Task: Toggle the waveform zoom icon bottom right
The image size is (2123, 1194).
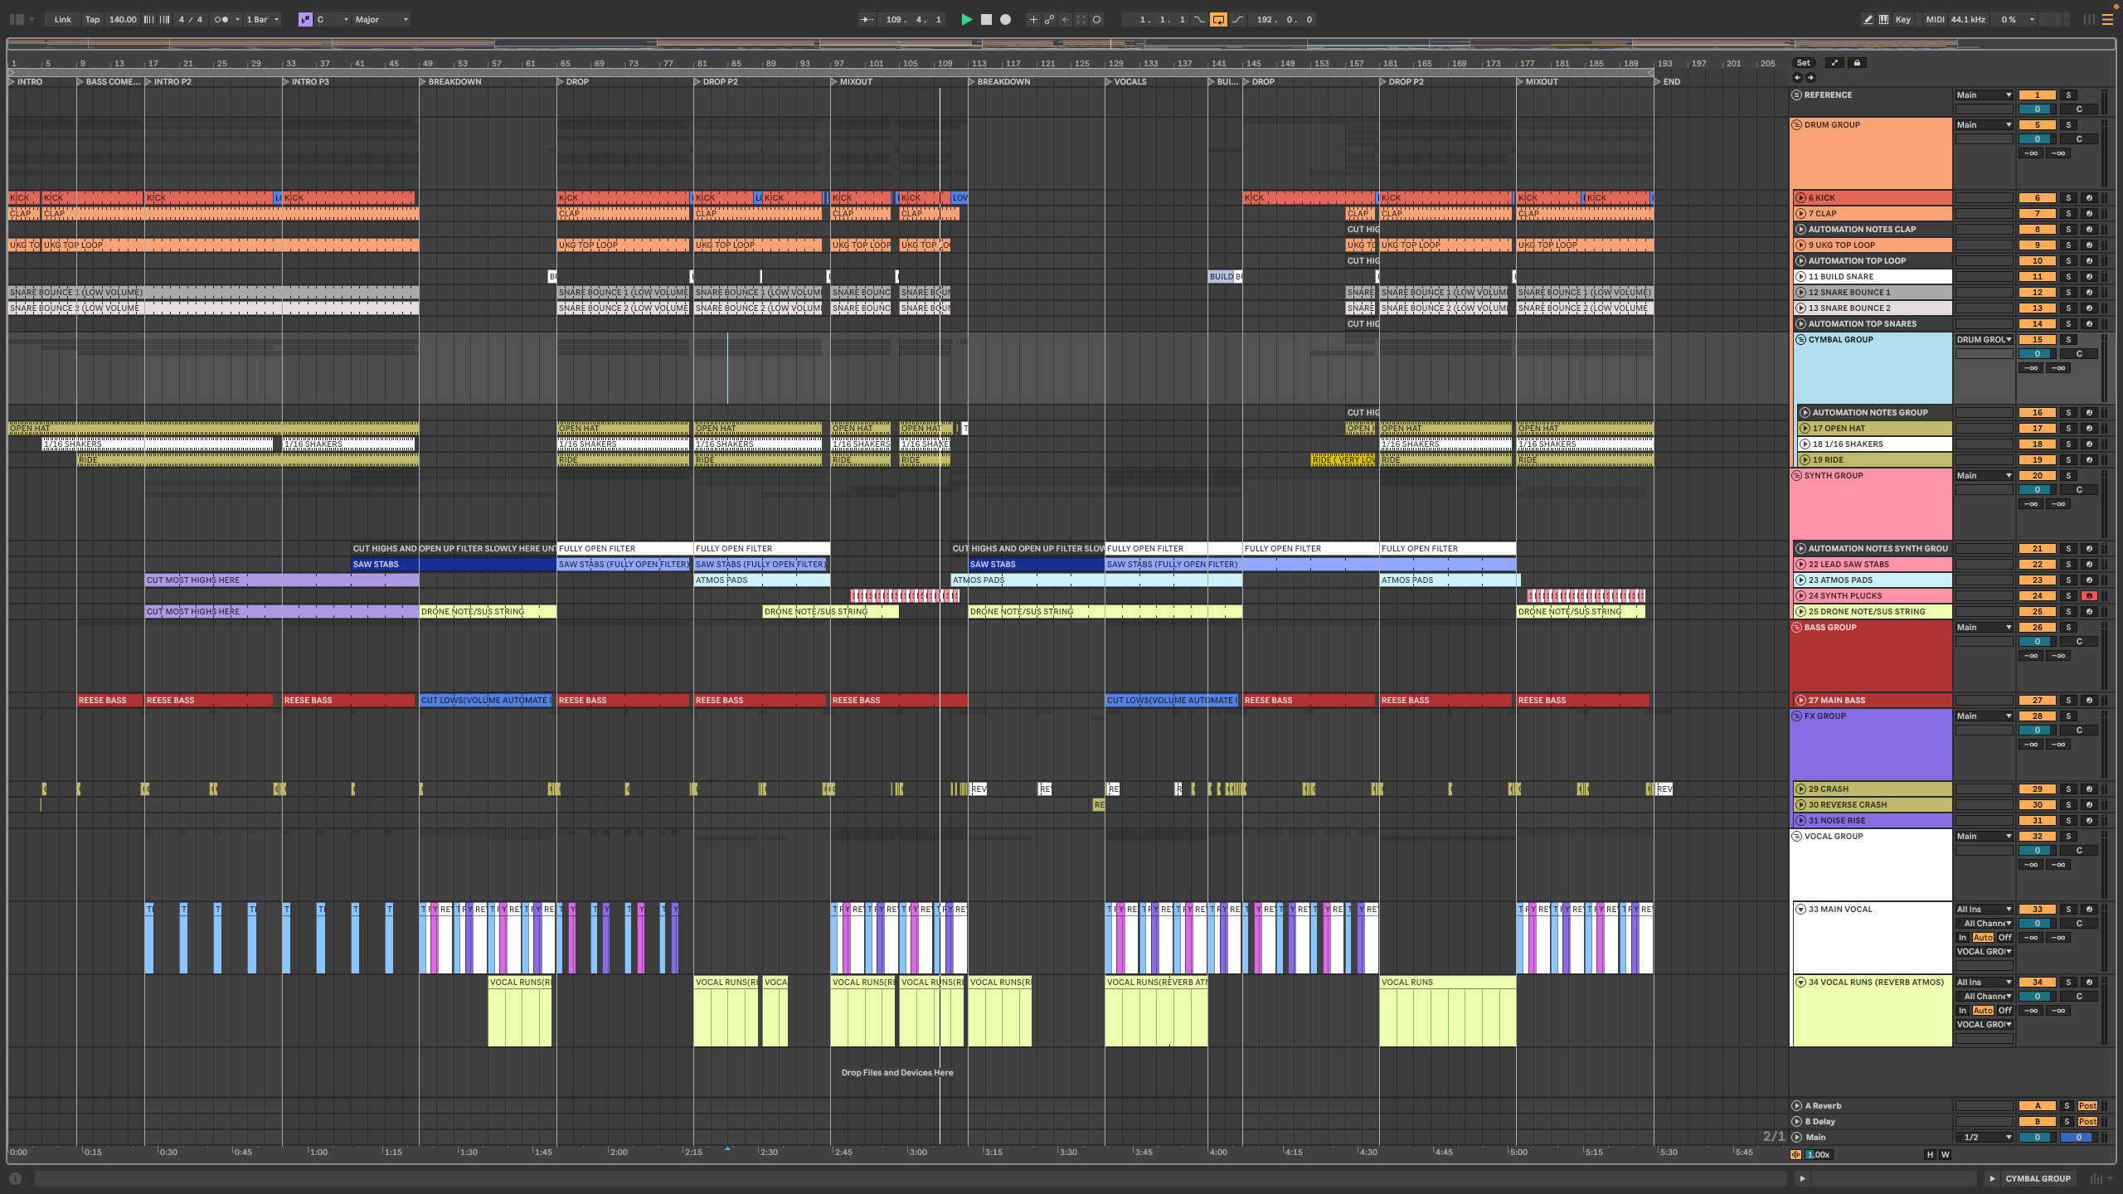Action: (x=1796, y=1154)
